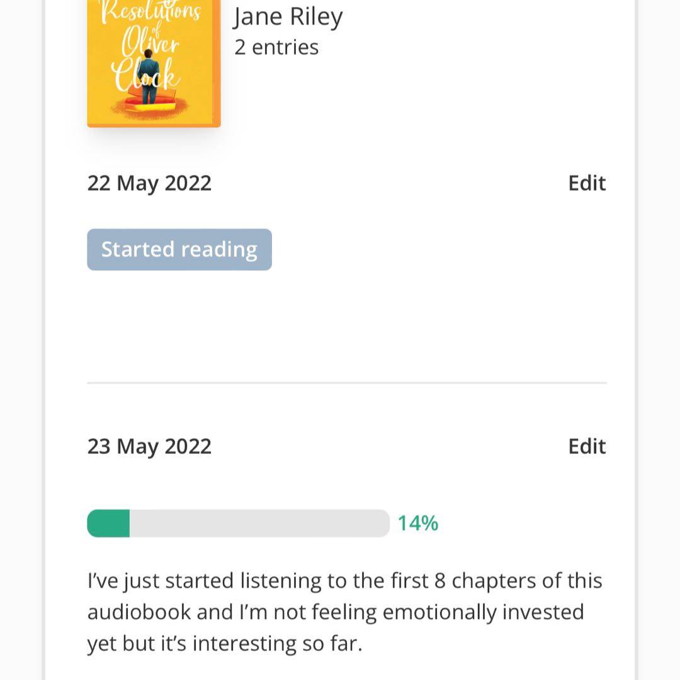Image resolution: width=680 pixels, height=680 pixels.
Task: Click the Started reading status badge
Action: (179, 249)
